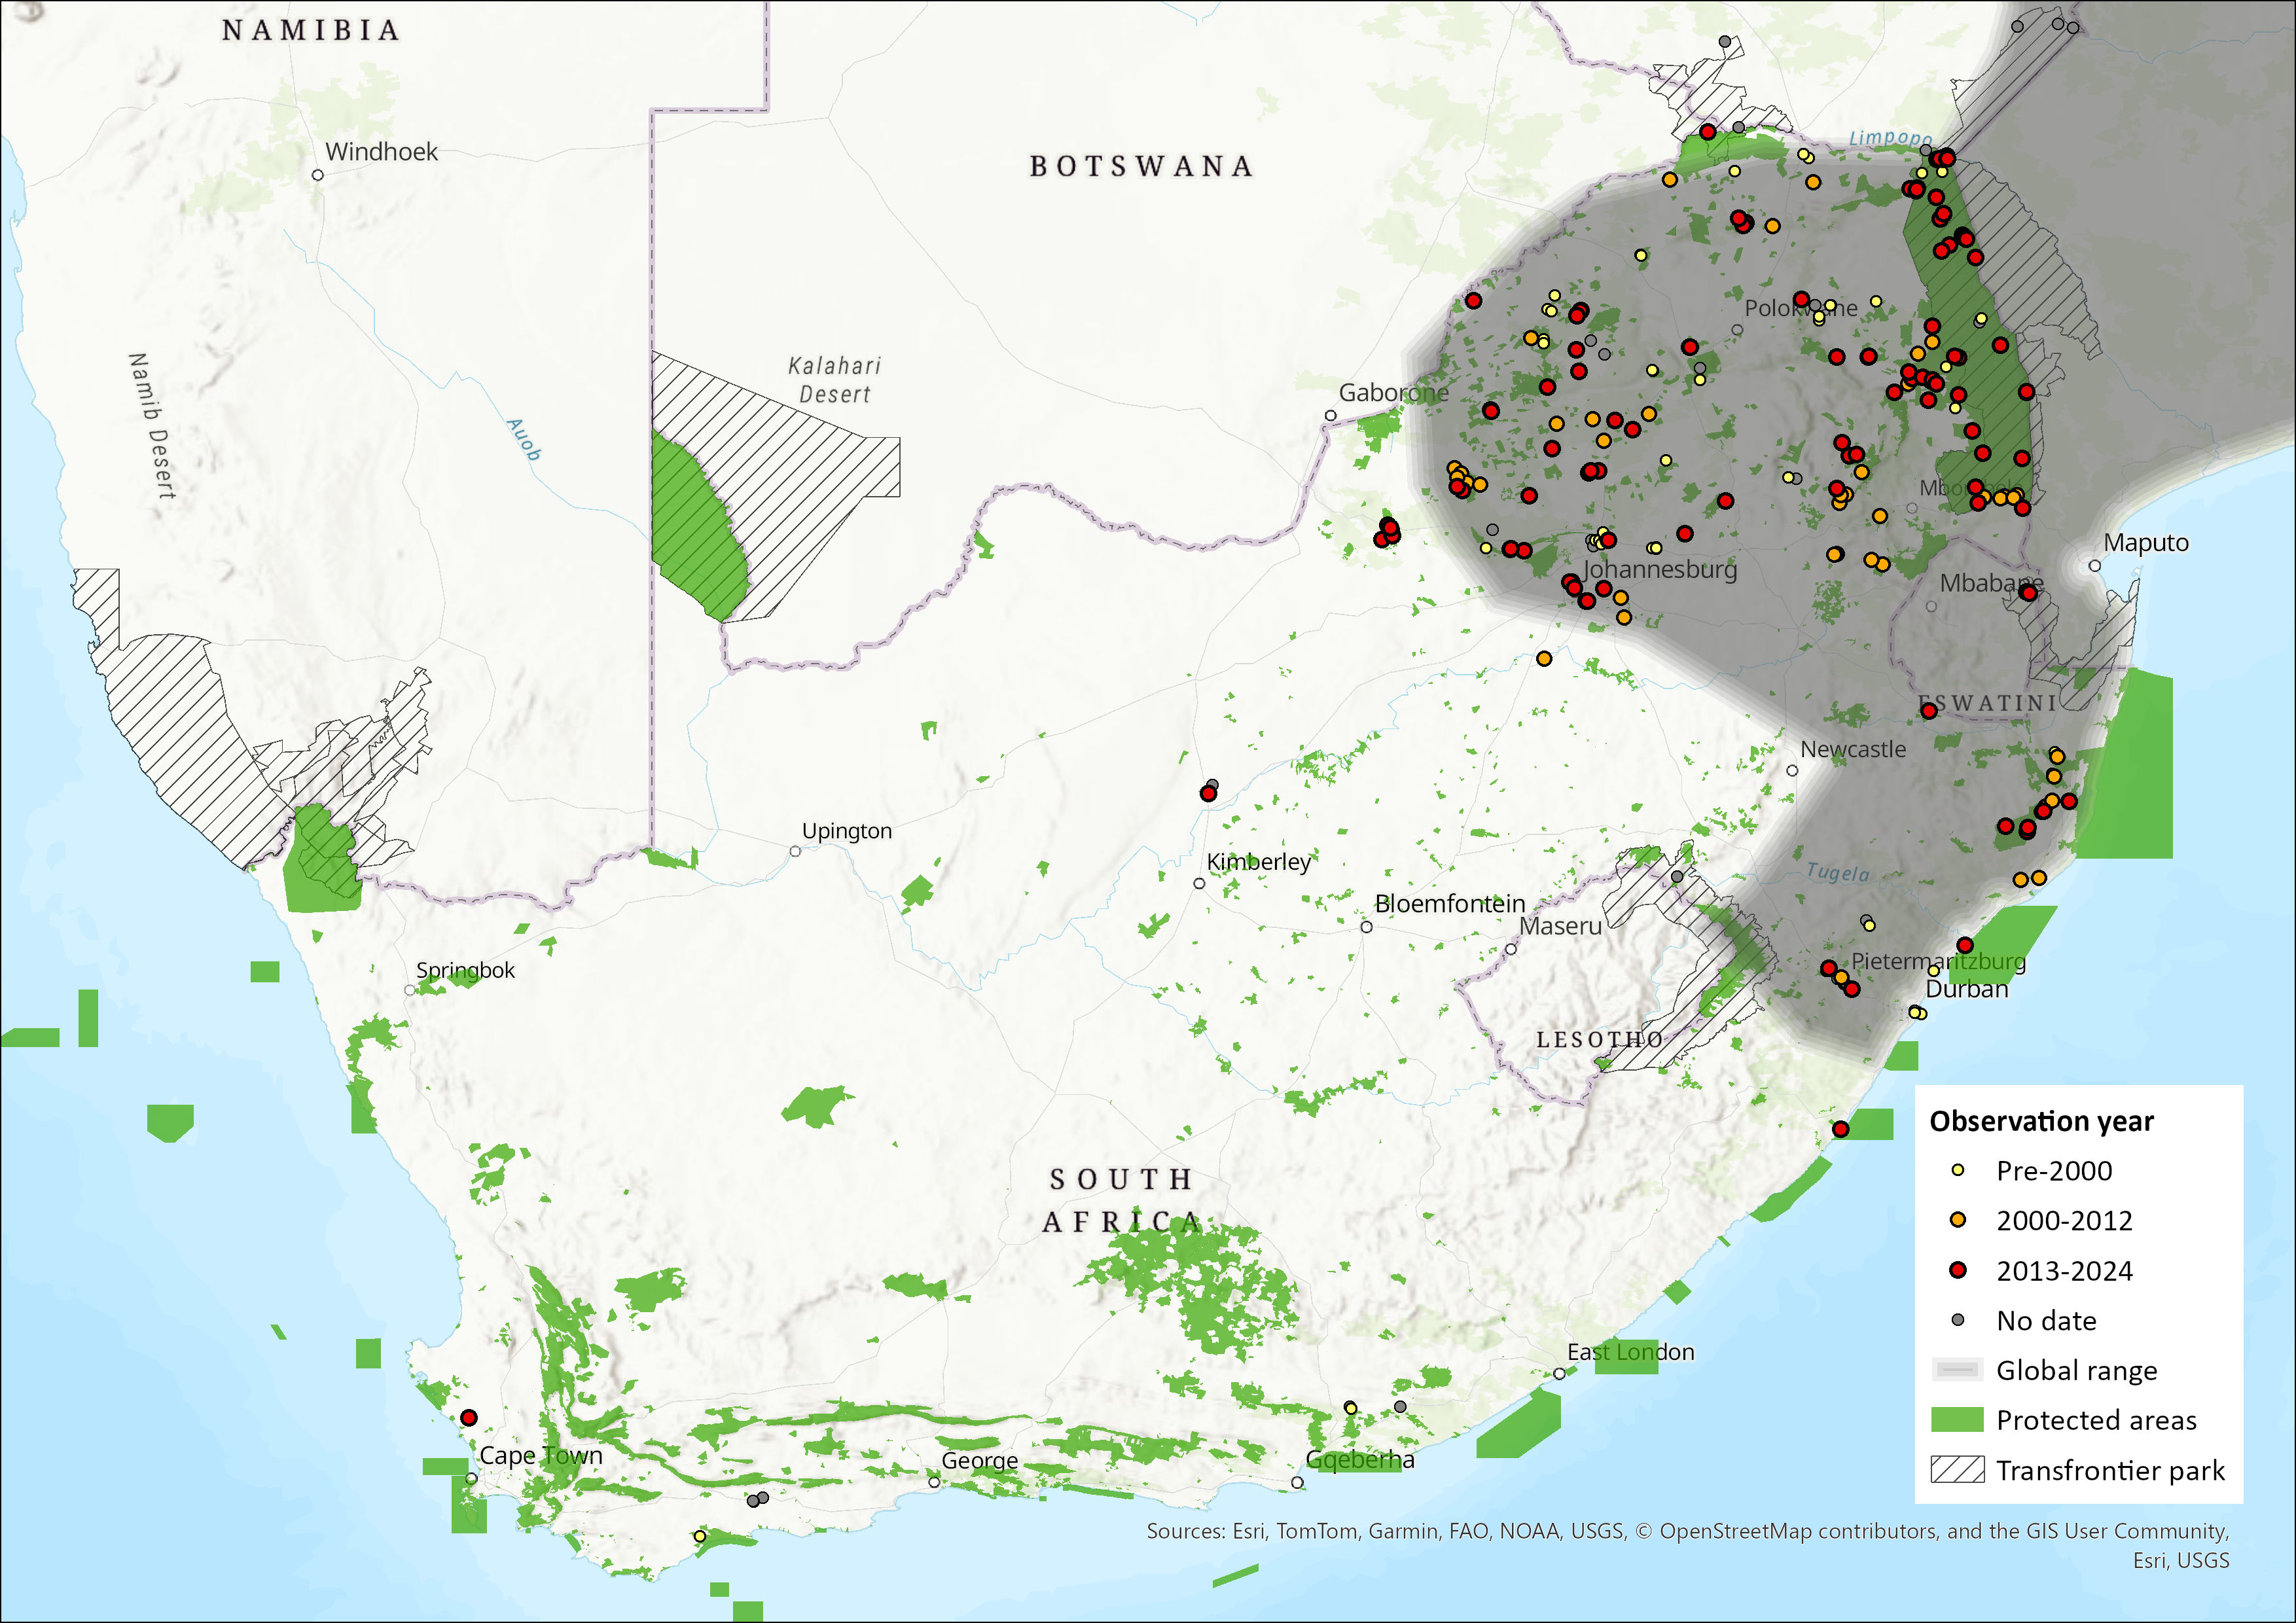The image size is (2296, 1623).
Task: Click the Maputo city marker circle
Action: pyautogui.click(x=2095, y=566)
